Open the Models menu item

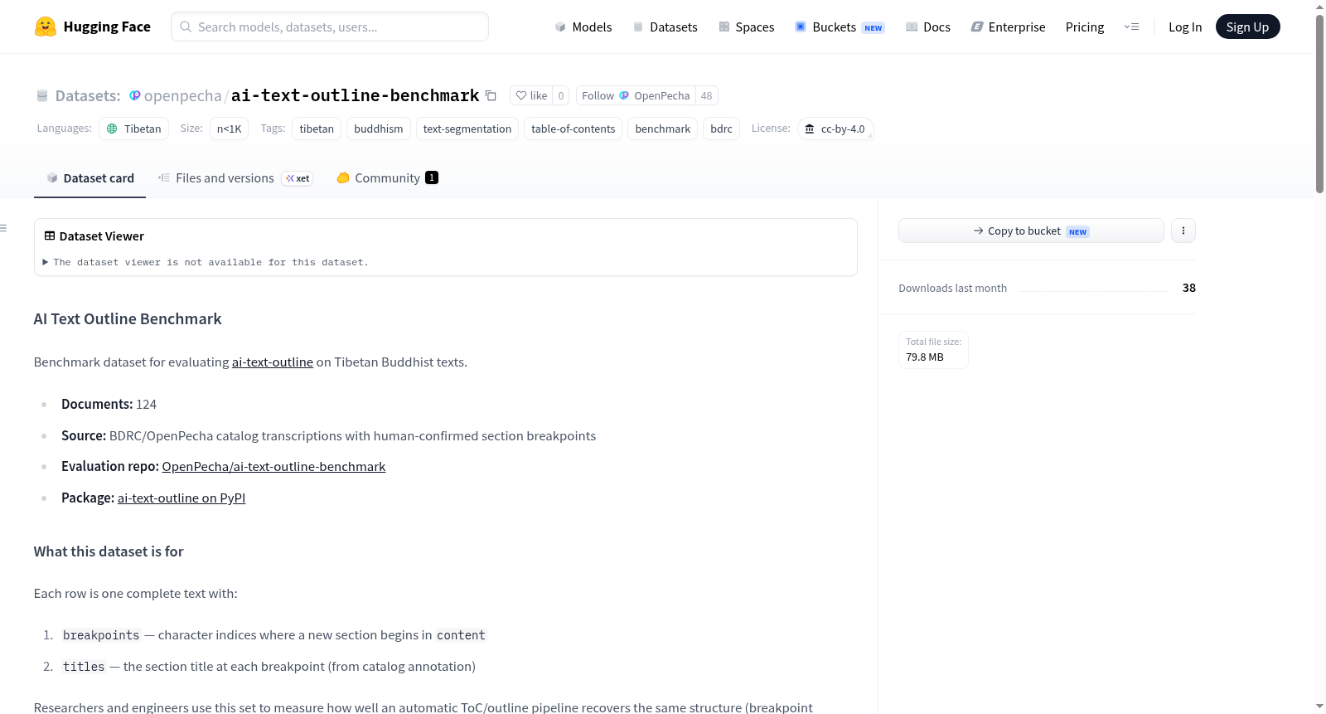583,27
